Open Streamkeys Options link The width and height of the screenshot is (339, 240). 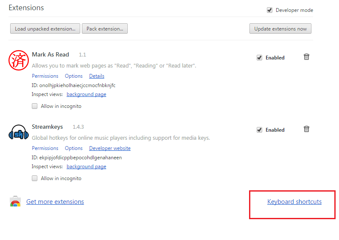click(x=74, y=148)
